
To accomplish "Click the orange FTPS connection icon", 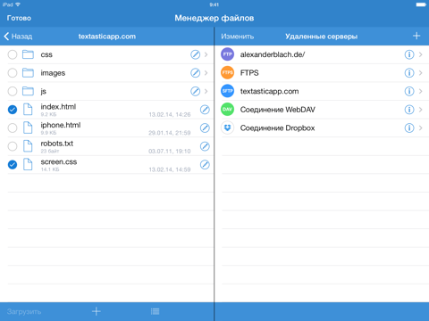I will 227,73.
